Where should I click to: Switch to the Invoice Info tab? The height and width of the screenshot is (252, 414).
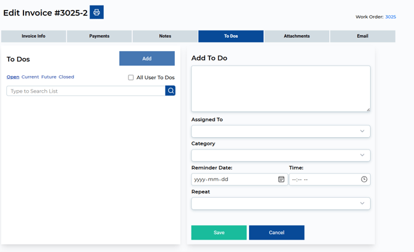click(33, 36)
